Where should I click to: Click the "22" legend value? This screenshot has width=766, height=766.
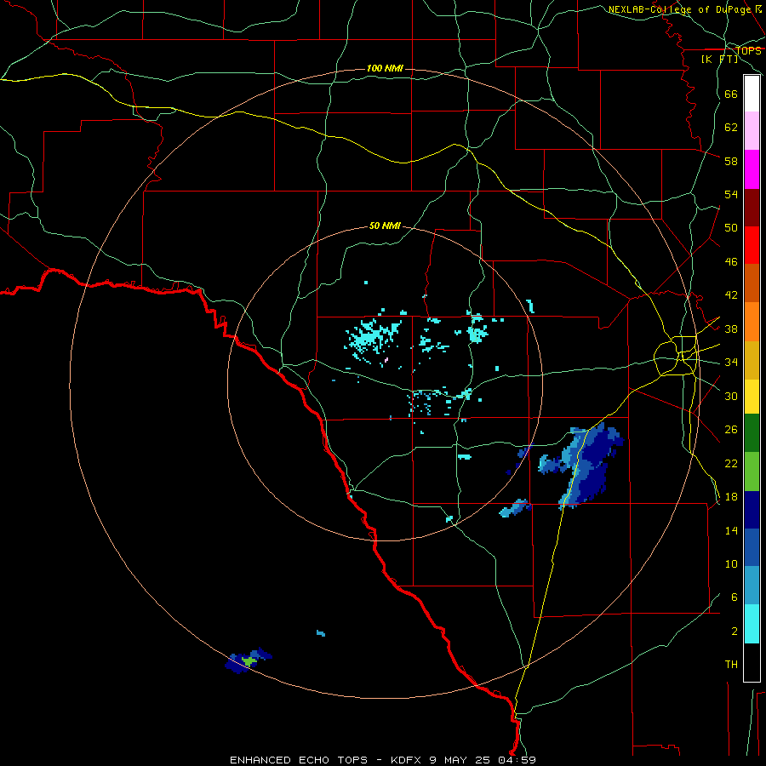pyautogui.click(x=731, y=463)
